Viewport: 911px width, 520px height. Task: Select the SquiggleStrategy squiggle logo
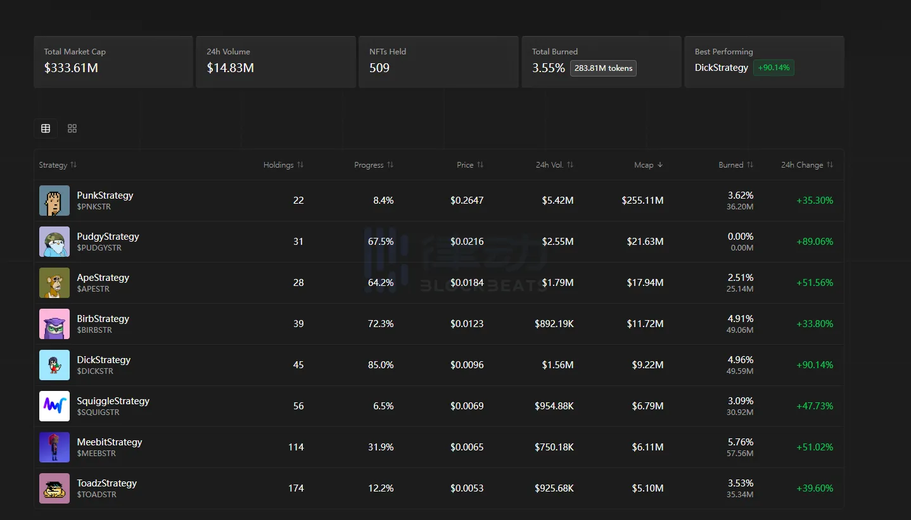click(x=54, y=406)
